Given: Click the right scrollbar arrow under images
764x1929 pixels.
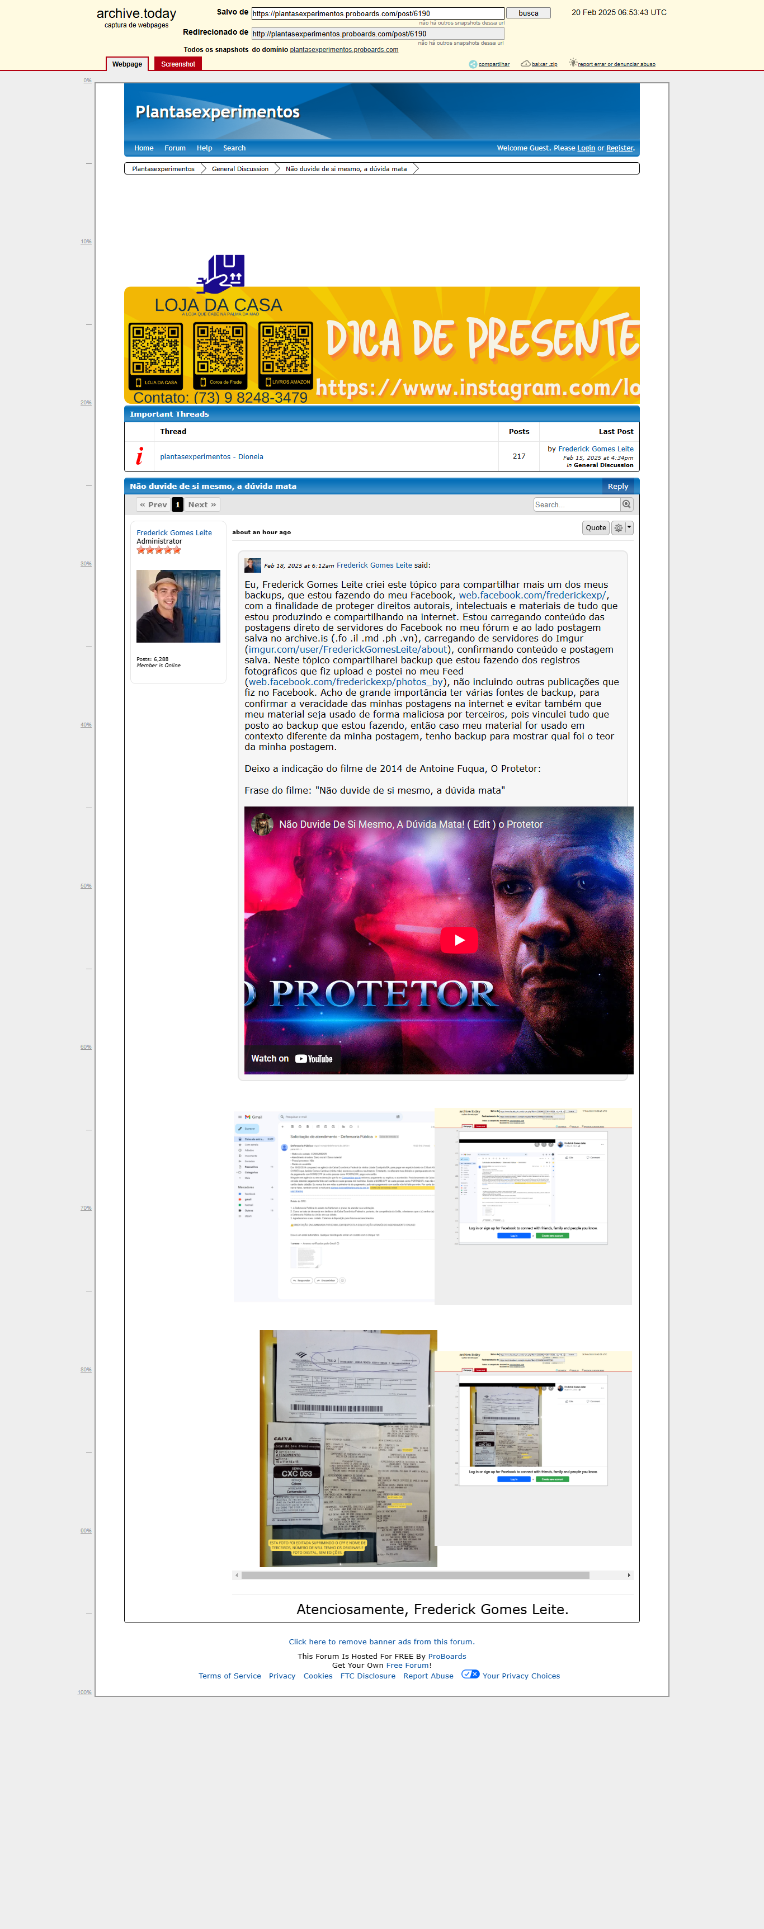Looking at the screenshot, I should (629, 1575).
